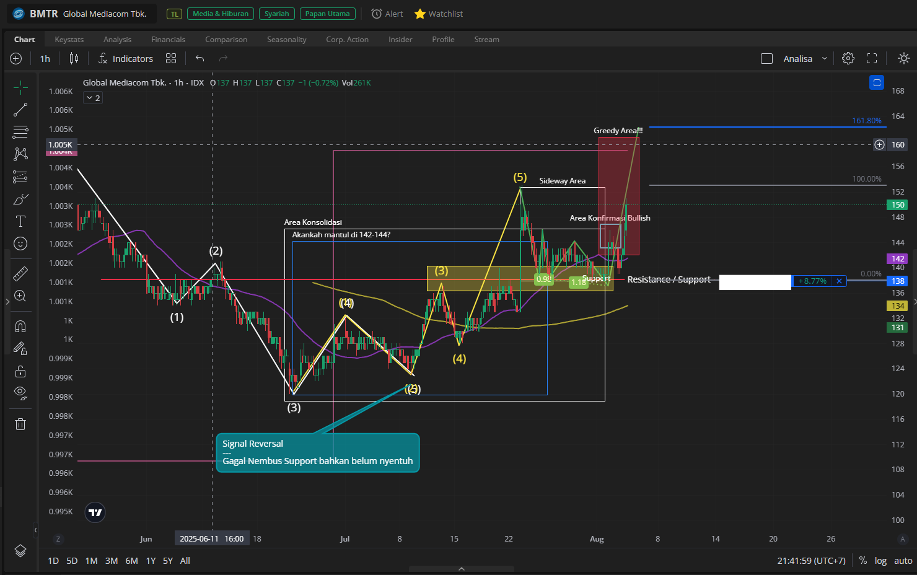The width and height of the screenshot is (917, 575).
Task: Activate the zoom in tool
Action: click(20, 296)
